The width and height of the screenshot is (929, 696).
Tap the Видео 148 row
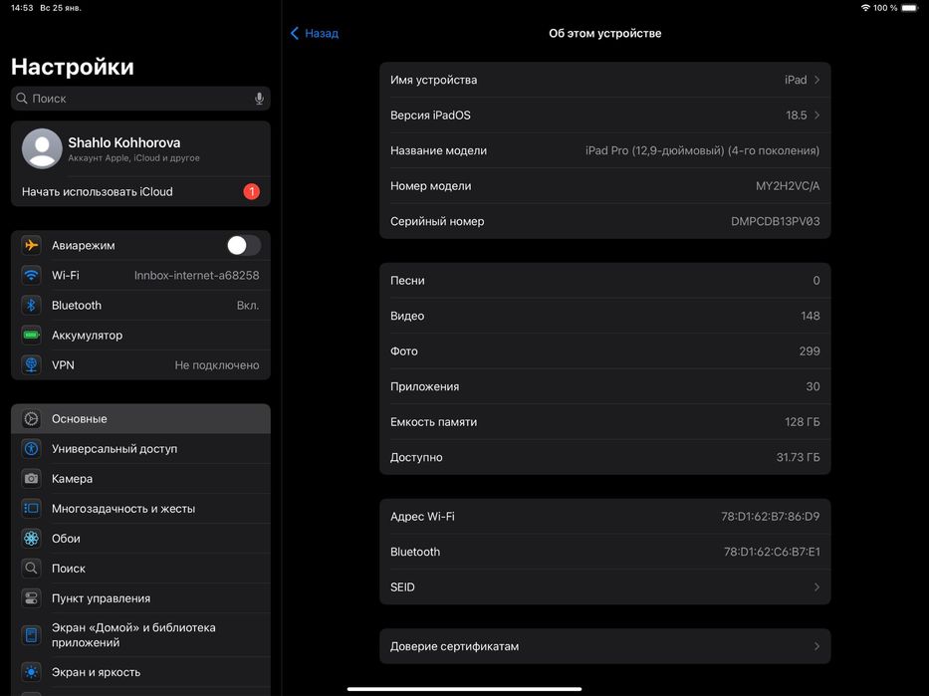pos(605,316)
